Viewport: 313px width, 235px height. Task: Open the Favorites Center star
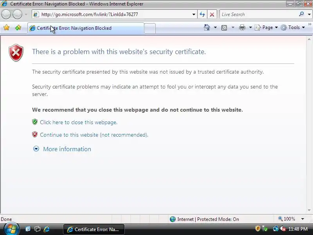(6, 27)
